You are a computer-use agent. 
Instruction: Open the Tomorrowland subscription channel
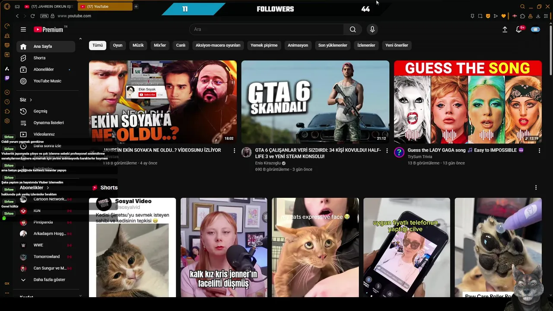(x=47, y=257)
